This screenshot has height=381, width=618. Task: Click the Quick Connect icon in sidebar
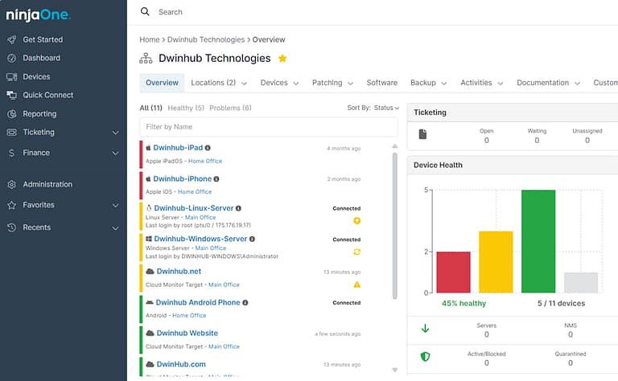pos(11,95)
